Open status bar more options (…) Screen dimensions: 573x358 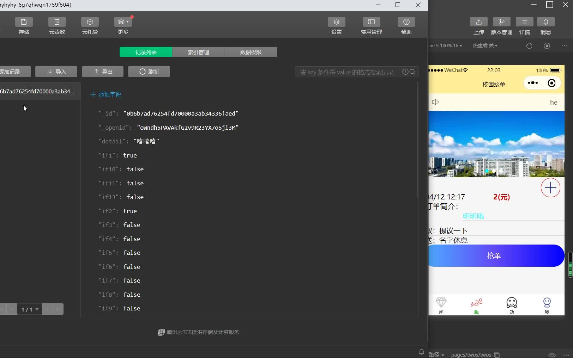pos(566,355)
